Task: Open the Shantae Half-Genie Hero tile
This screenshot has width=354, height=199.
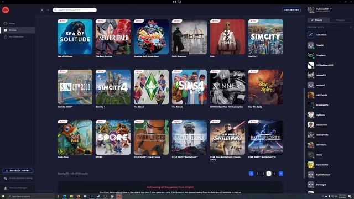Action: click(151, 37)
